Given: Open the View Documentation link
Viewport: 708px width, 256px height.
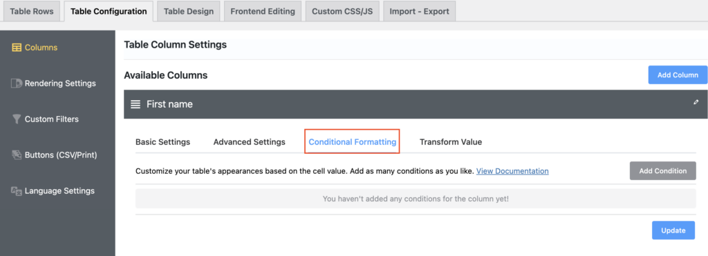Looking at the screenshot, I should coord(512,171).
